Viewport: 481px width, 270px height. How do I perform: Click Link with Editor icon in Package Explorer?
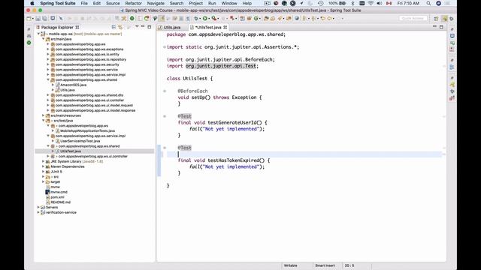pos(120,27)
